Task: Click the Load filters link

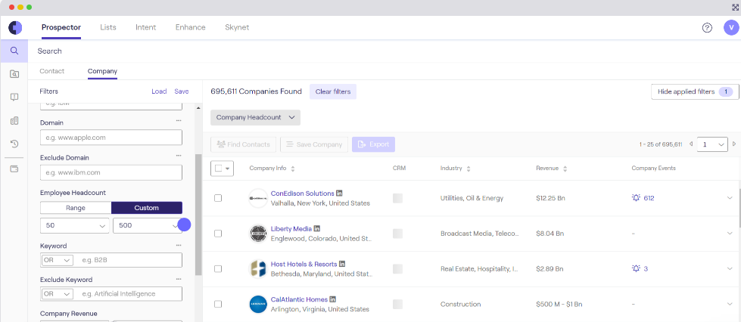Action: (159, 91)
